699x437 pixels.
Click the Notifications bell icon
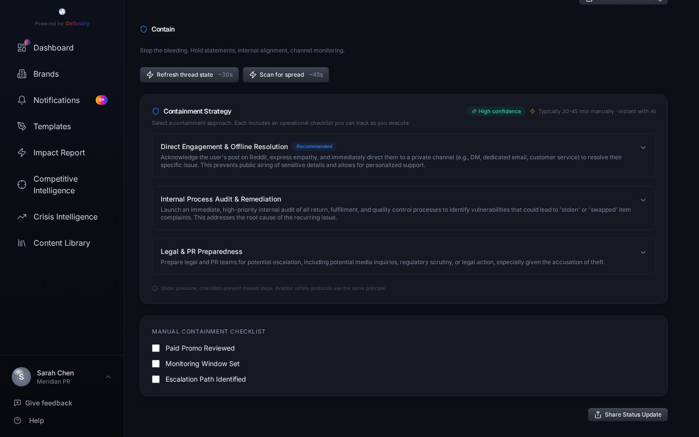point(22,100)
